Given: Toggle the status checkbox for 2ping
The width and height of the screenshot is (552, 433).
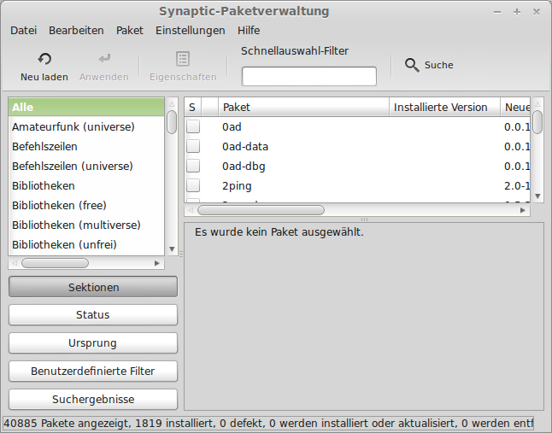Looking at the screenshot, I should click(x=193, y=185).
